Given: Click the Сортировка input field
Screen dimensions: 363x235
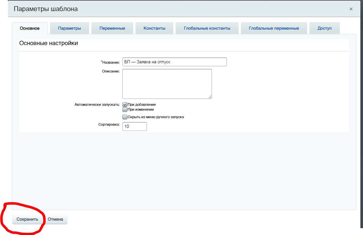Looking at the screenshot, I should click(x=134, y=126).
